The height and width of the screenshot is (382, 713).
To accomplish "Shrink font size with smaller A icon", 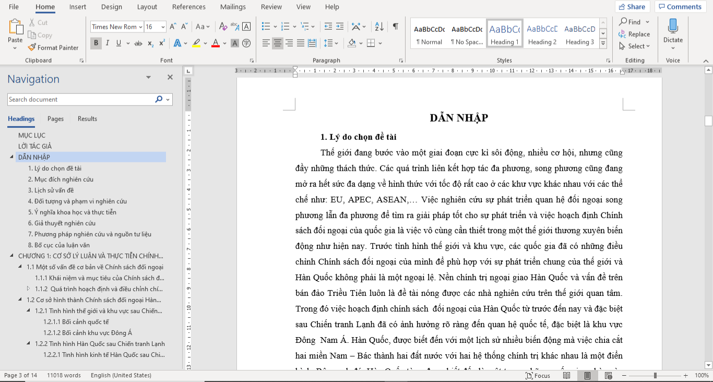I will pos(184,27).
